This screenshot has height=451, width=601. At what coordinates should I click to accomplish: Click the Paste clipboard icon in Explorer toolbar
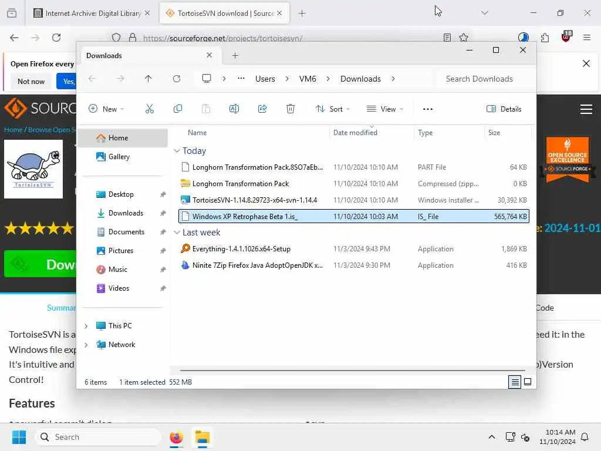click(206, 109)
